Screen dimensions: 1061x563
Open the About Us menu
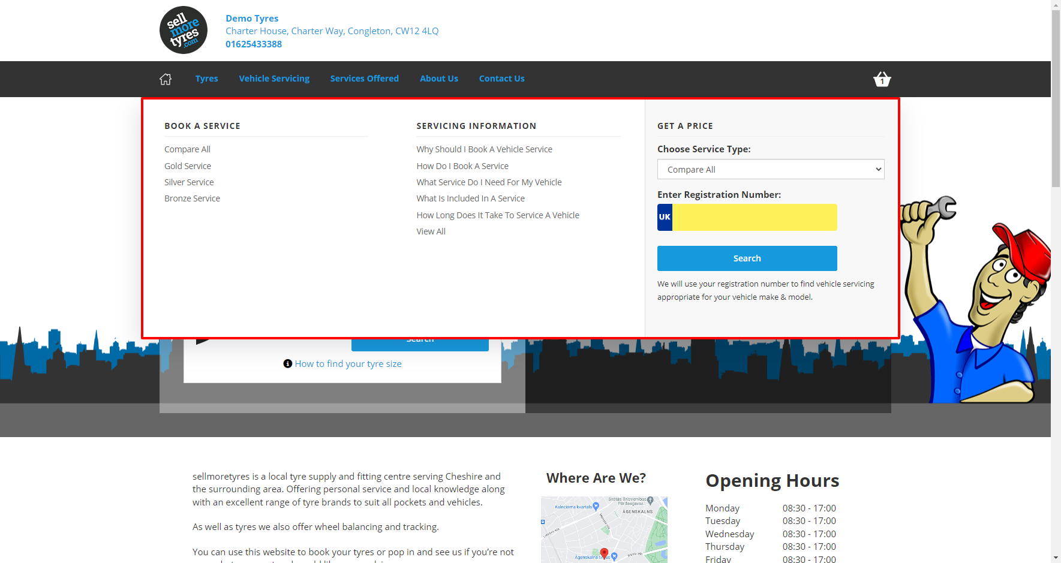(439, 79)
